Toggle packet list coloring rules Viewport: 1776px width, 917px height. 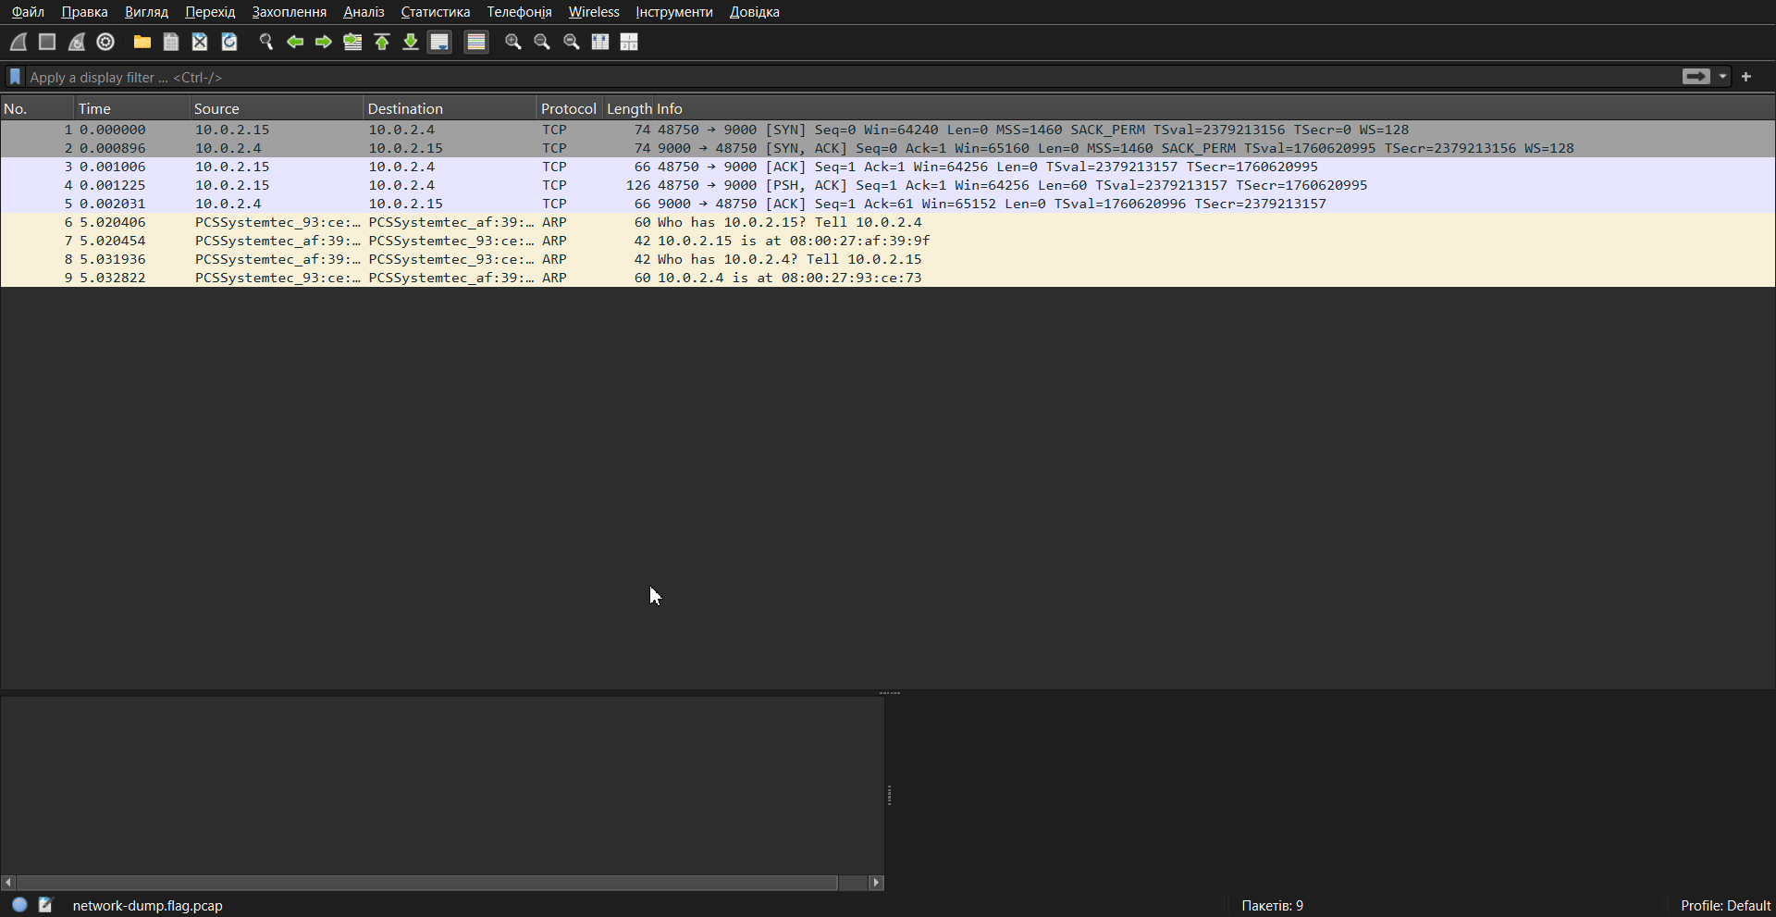(476, 42)
